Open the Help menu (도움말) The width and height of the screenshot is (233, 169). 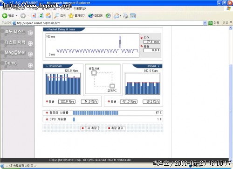coord(79,8)
